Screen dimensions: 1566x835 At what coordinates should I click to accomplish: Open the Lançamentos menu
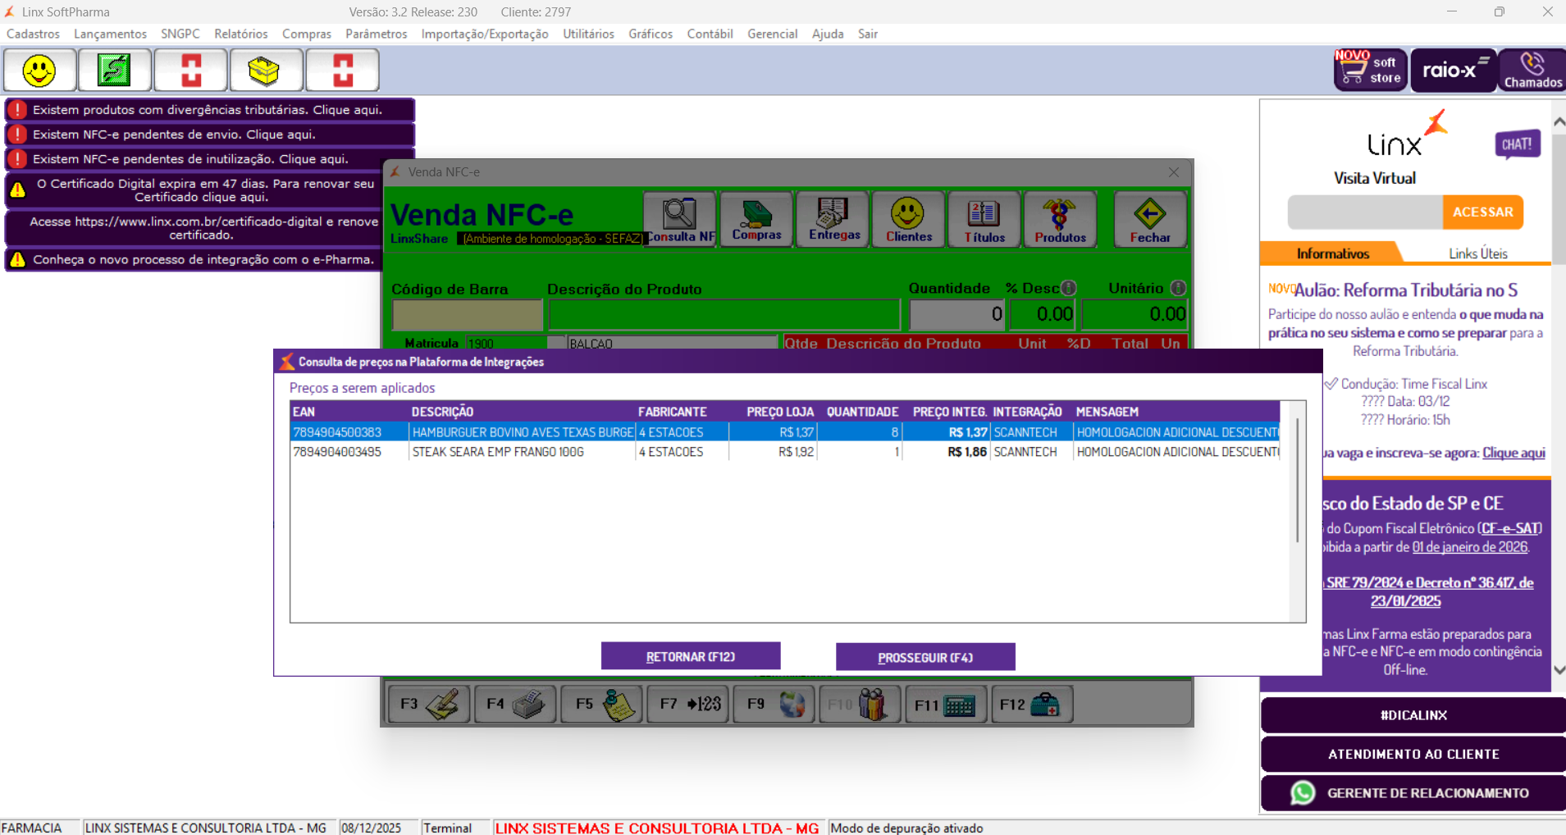click(110, 34)
